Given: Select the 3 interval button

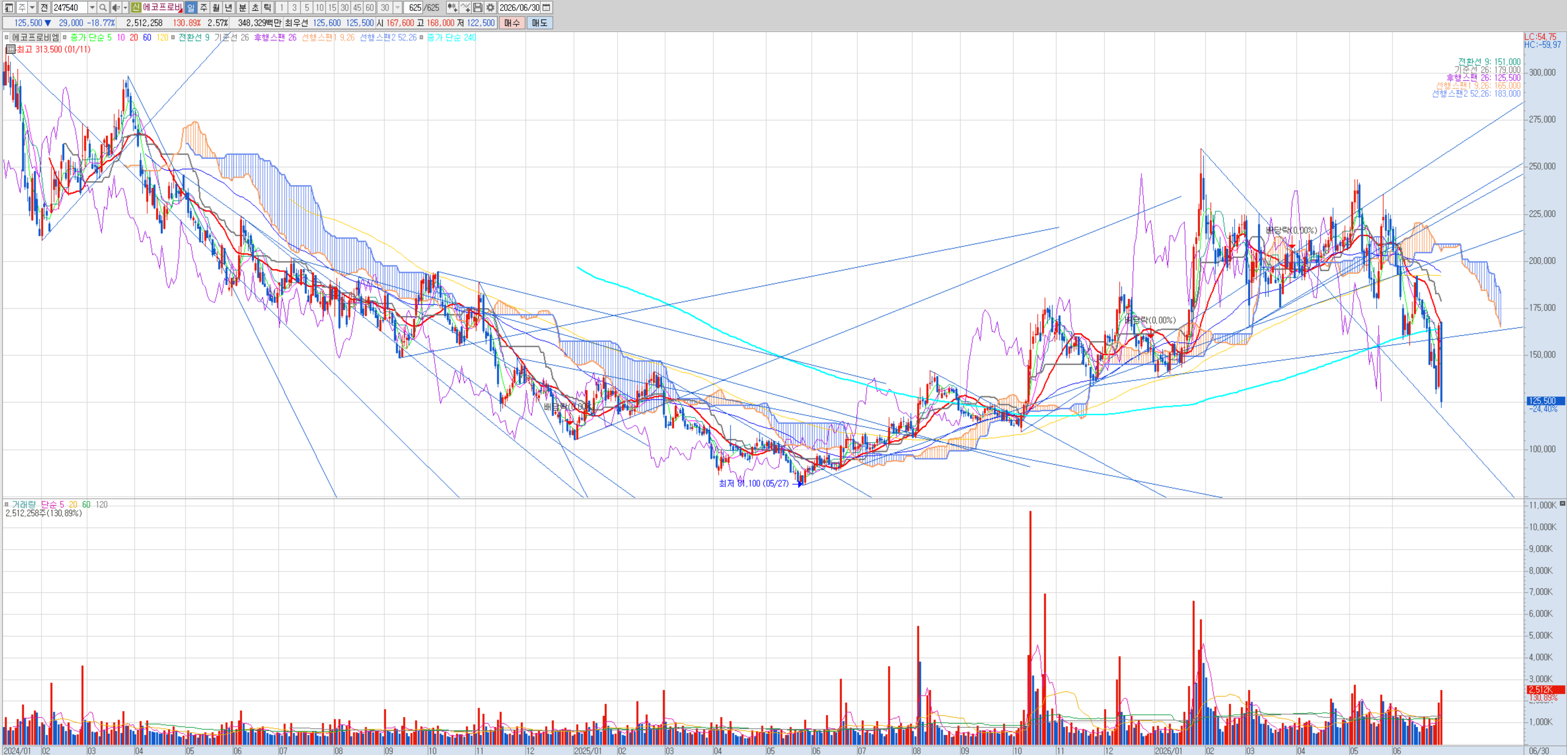Looking at the screenshot, I should [x=295, y=7].
